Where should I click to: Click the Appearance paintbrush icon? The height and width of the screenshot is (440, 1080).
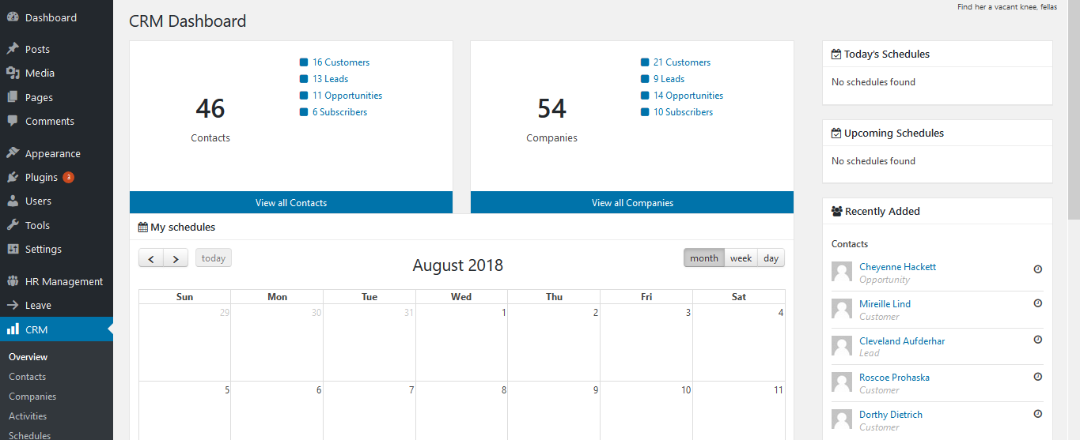tap(13, 153)
